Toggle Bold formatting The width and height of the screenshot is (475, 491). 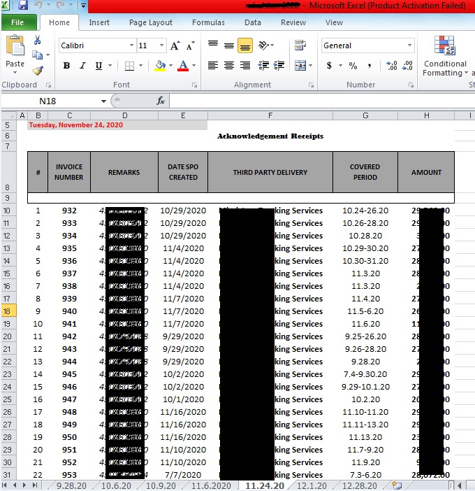pos(66,66)
